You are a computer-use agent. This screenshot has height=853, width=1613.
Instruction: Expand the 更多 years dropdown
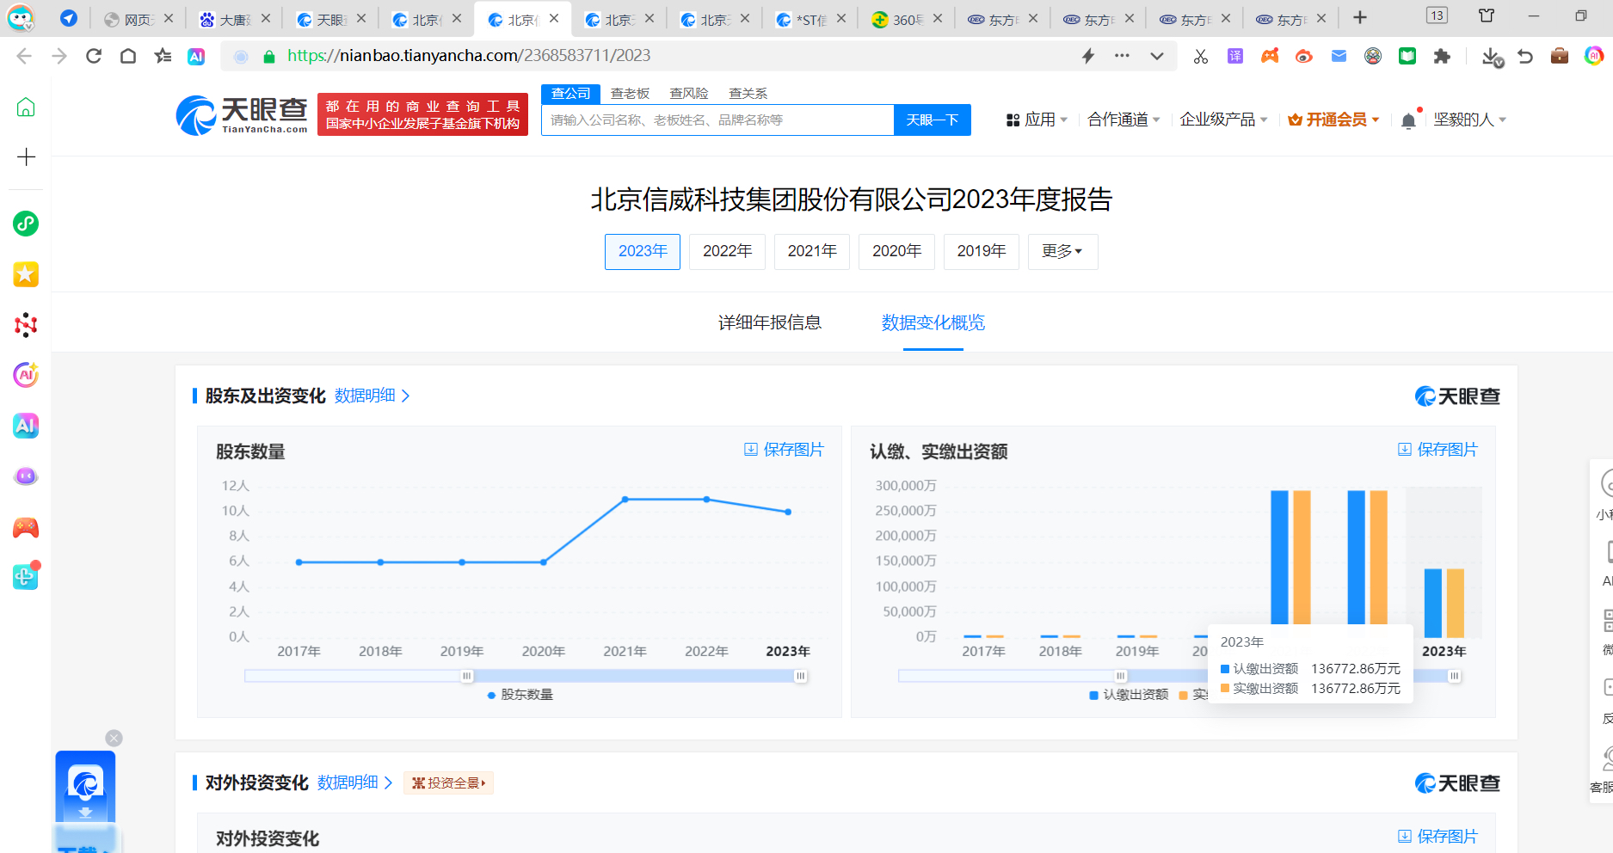1062,251
